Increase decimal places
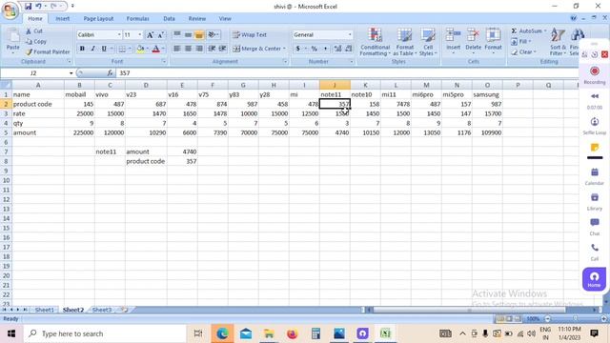Image resolution: width=610 pixels, height=343 pixels. tap(337, 49)
